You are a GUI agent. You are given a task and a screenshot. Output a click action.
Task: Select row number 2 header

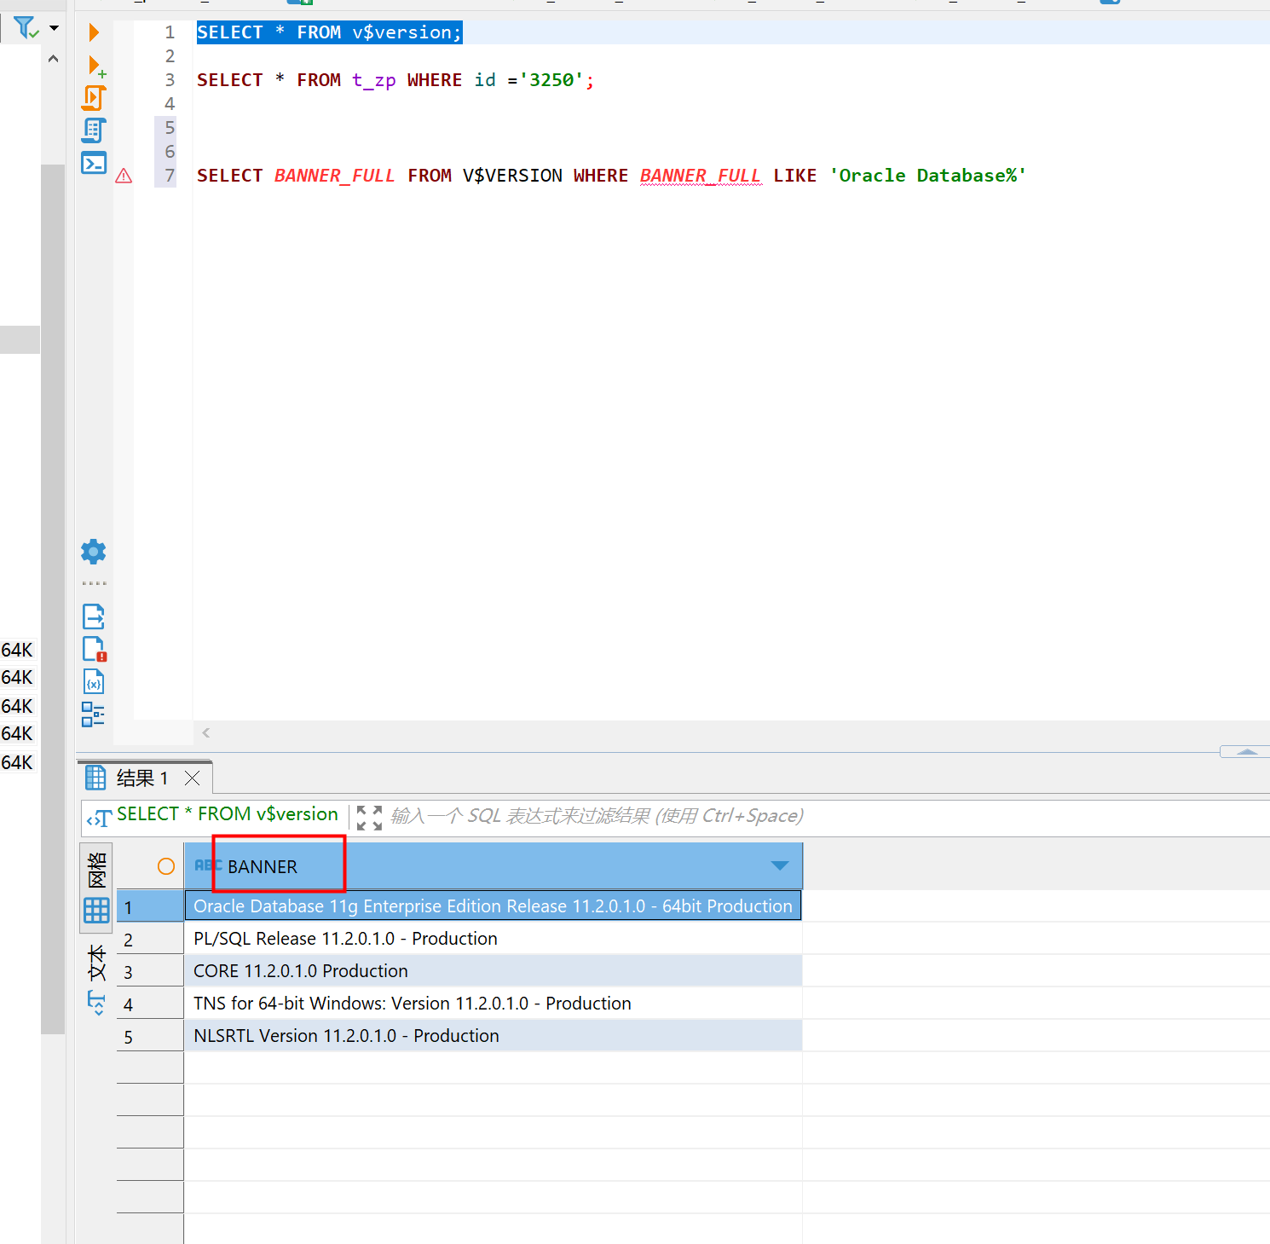150,939
